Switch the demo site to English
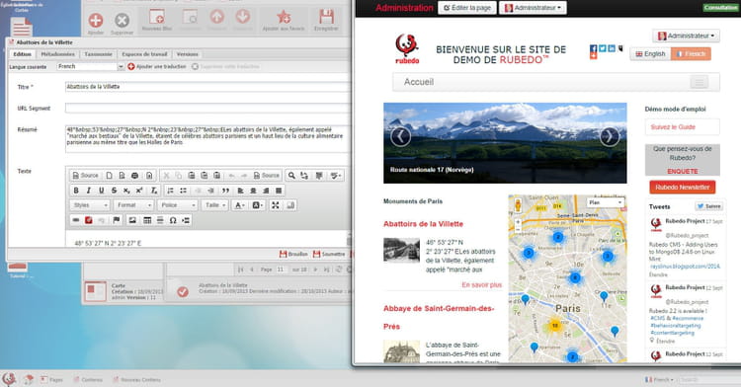This screenshot has height=387, width=741. (650, 53)
